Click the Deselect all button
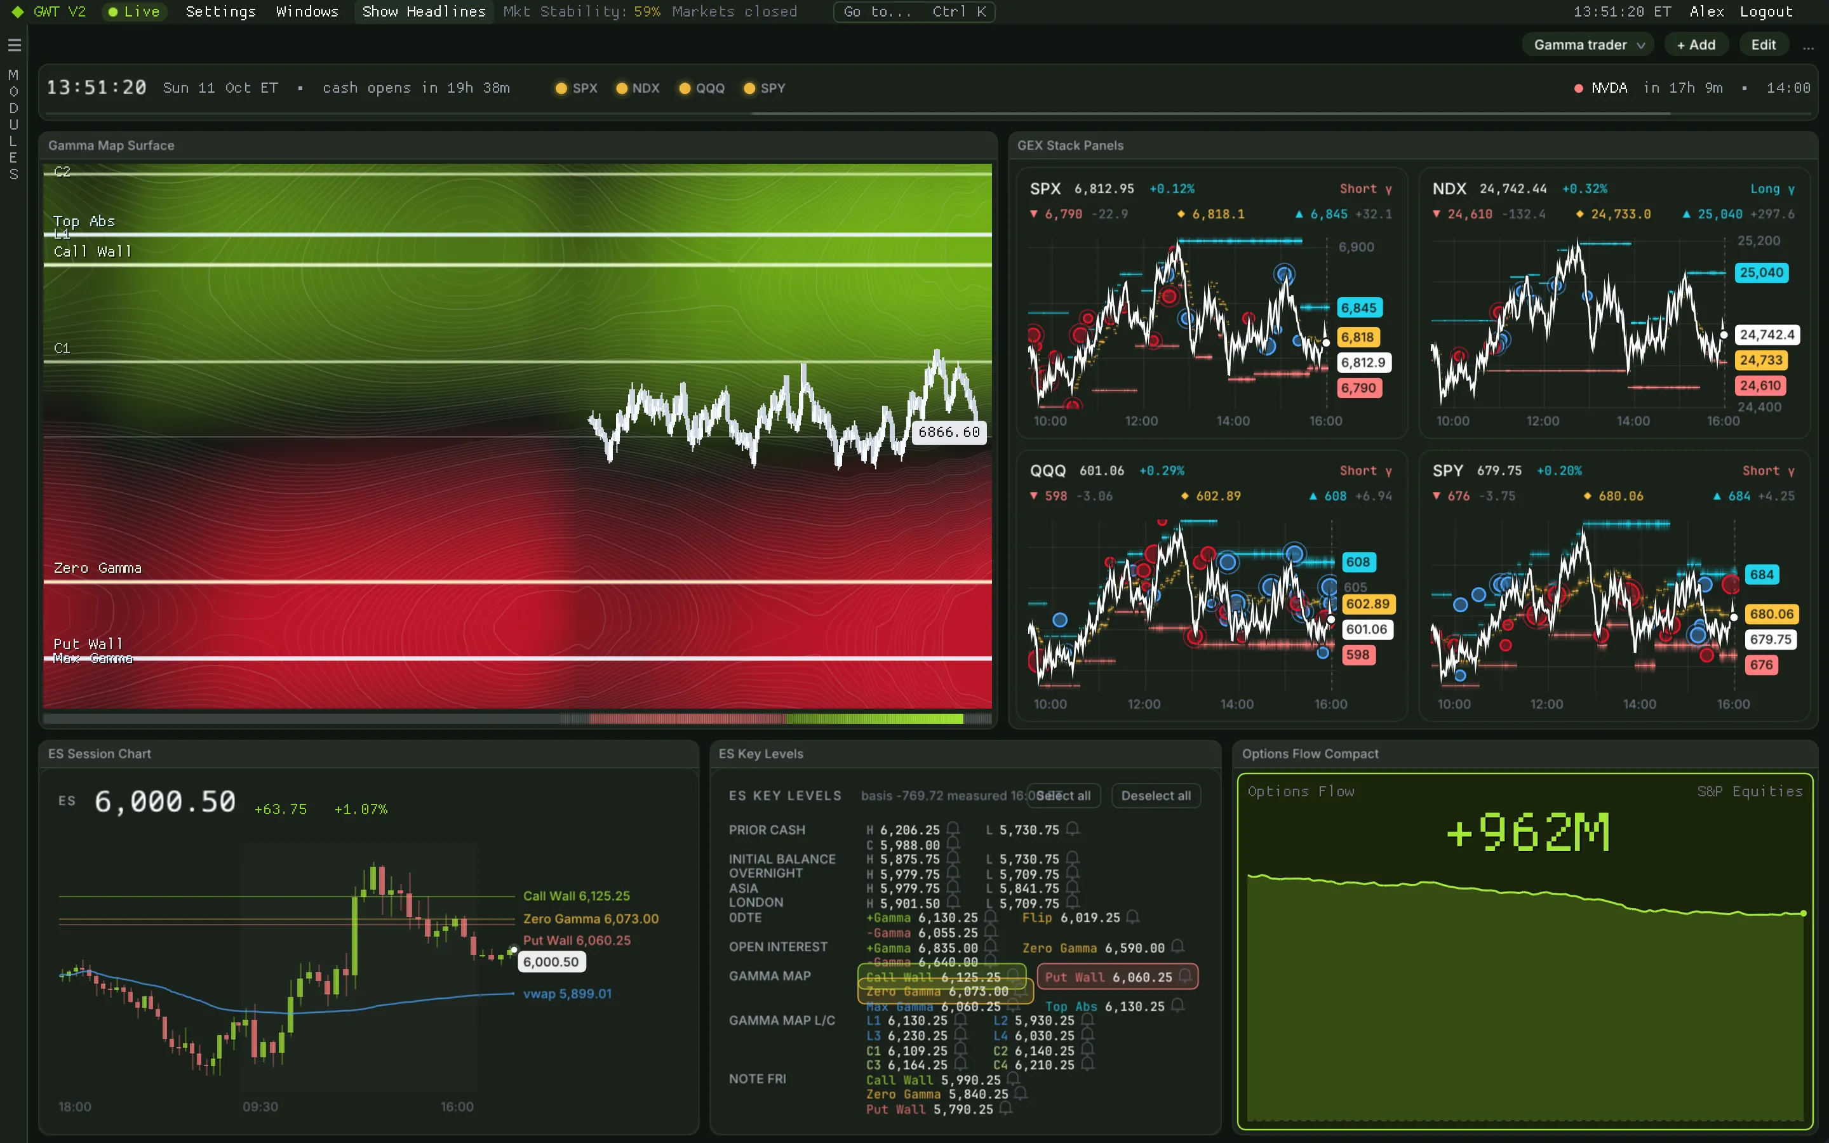Viewport: 1829px width, 1143px height. coord(1156,795)
